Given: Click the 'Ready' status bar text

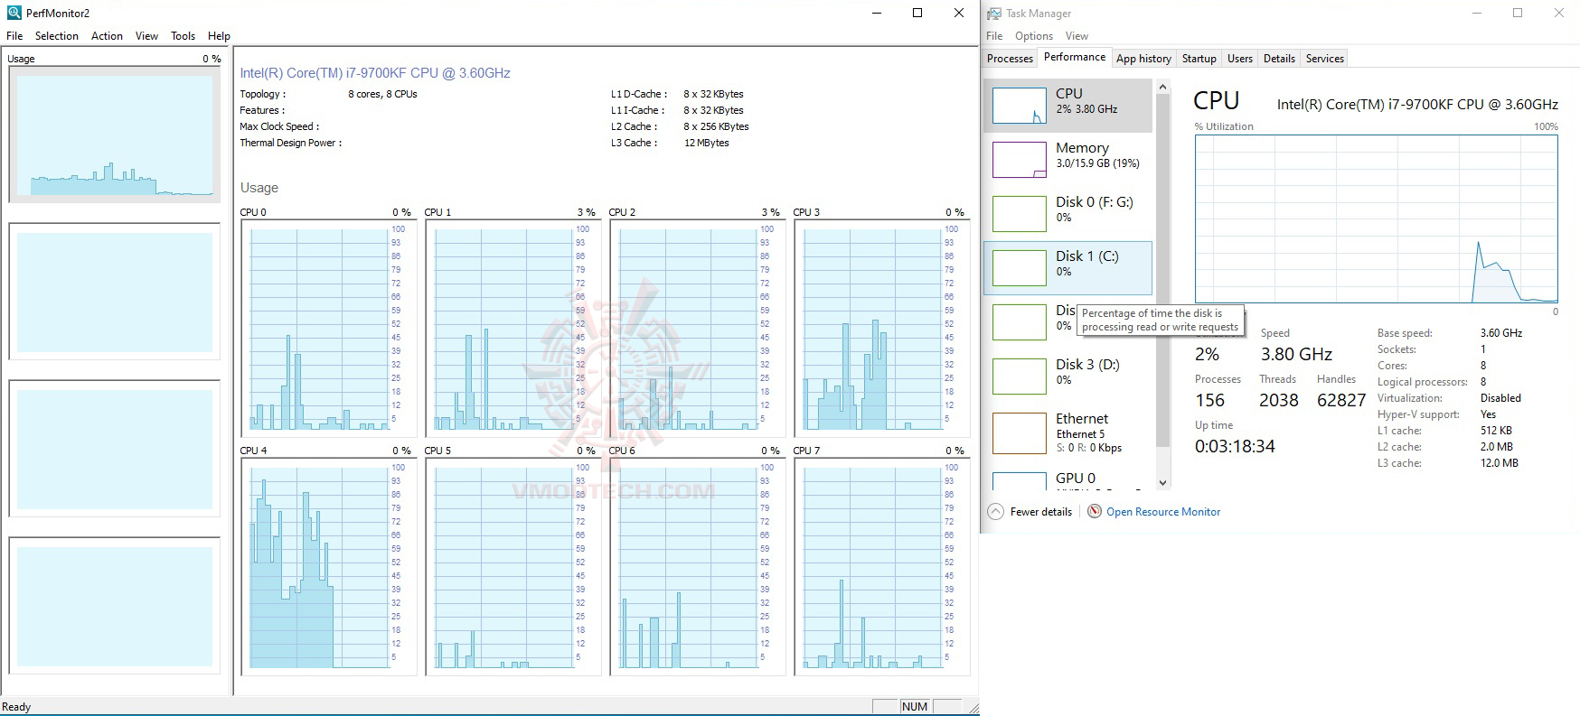Looking at the screenshot, I should coord(16,707).
